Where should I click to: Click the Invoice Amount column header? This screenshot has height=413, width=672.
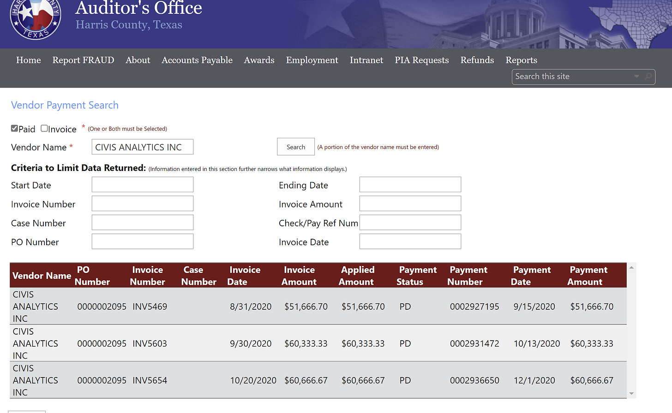coord(299,276)
